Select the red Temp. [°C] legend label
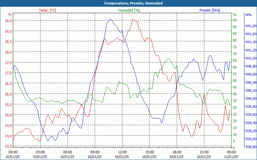The height and width of the screenshot is (160, 257). (47, 10)
